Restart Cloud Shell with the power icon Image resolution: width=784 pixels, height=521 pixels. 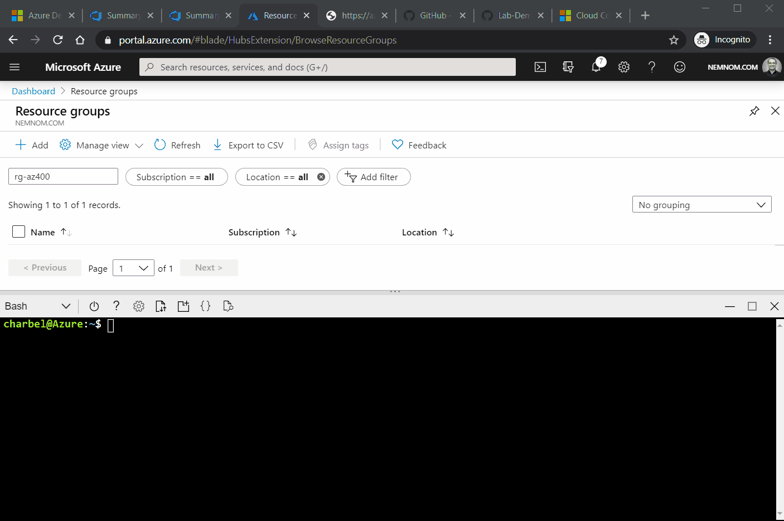click(x=94, y=306)
